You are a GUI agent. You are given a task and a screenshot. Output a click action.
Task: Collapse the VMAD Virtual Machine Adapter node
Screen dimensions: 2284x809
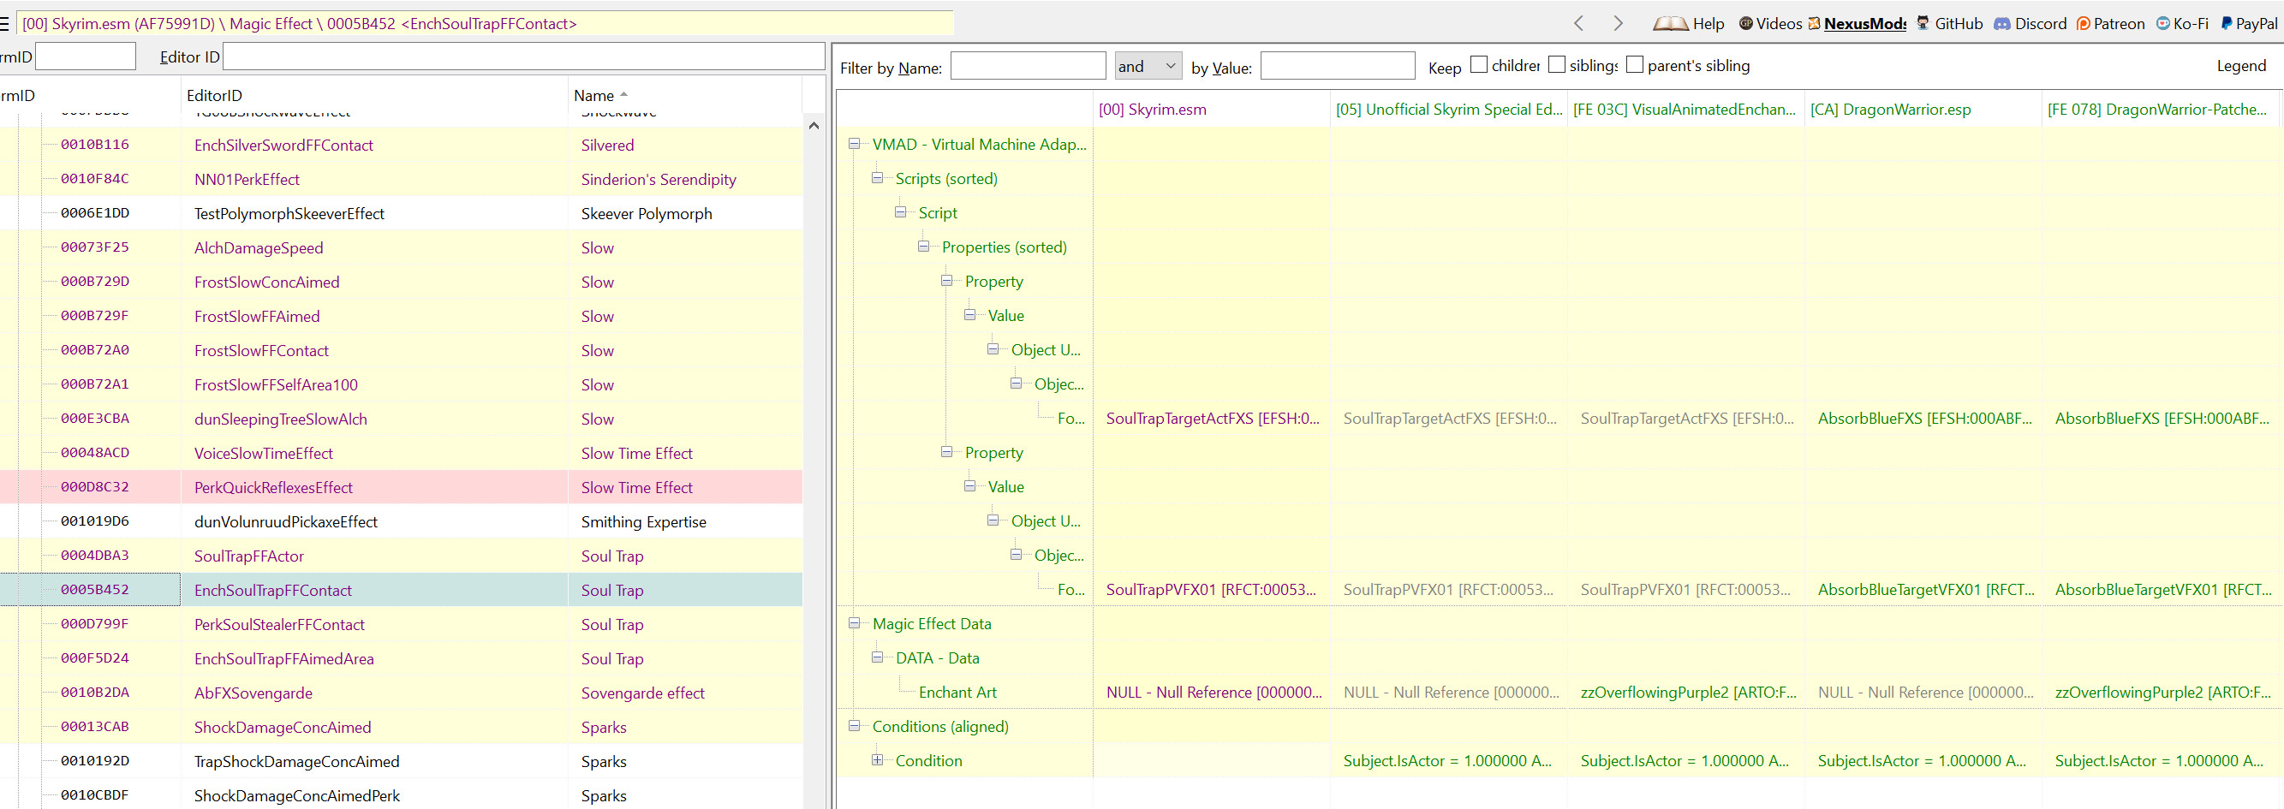coord(855,144)
